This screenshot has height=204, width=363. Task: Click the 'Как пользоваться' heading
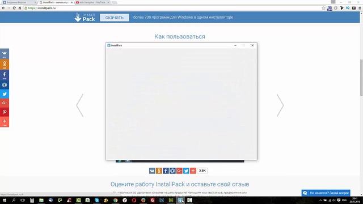pyautogui.click(x=180, y=36)
